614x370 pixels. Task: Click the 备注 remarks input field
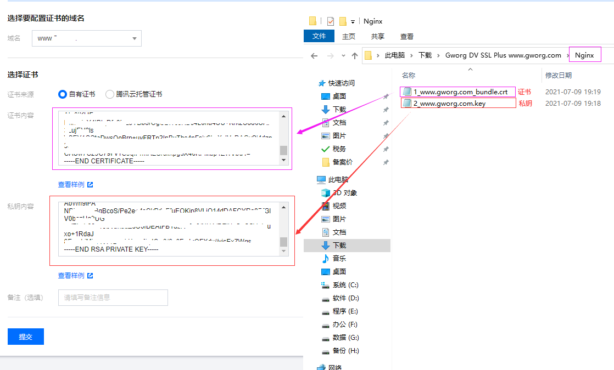(x=113, y=298)
